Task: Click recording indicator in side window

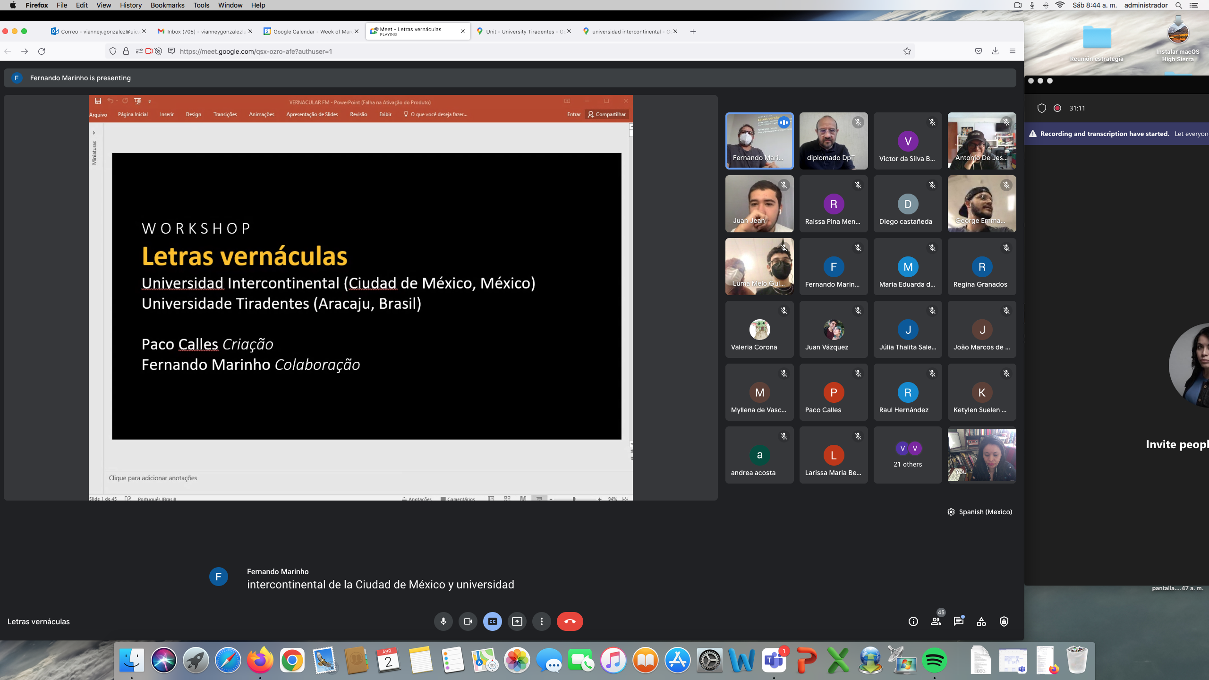Action: [x=1057, y=108]
